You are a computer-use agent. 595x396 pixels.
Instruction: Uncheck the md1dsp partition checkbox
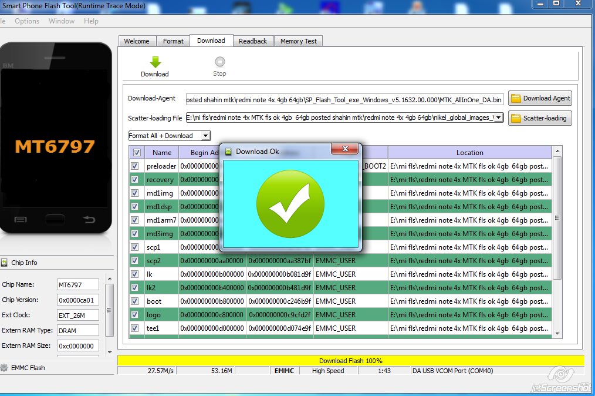point(135,206)
